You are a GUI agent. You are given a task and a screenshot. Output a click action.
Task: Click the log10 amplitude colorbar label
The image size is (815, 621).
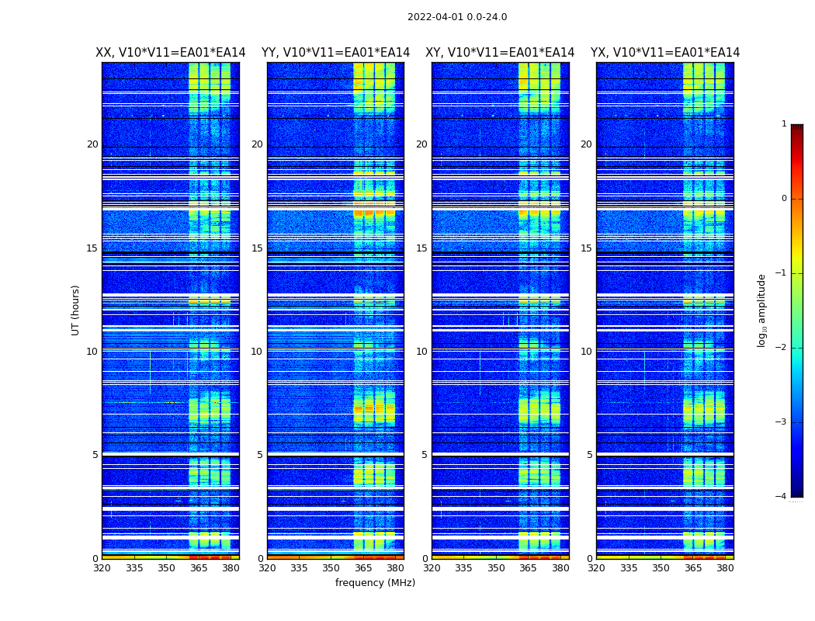coord(761,310)
